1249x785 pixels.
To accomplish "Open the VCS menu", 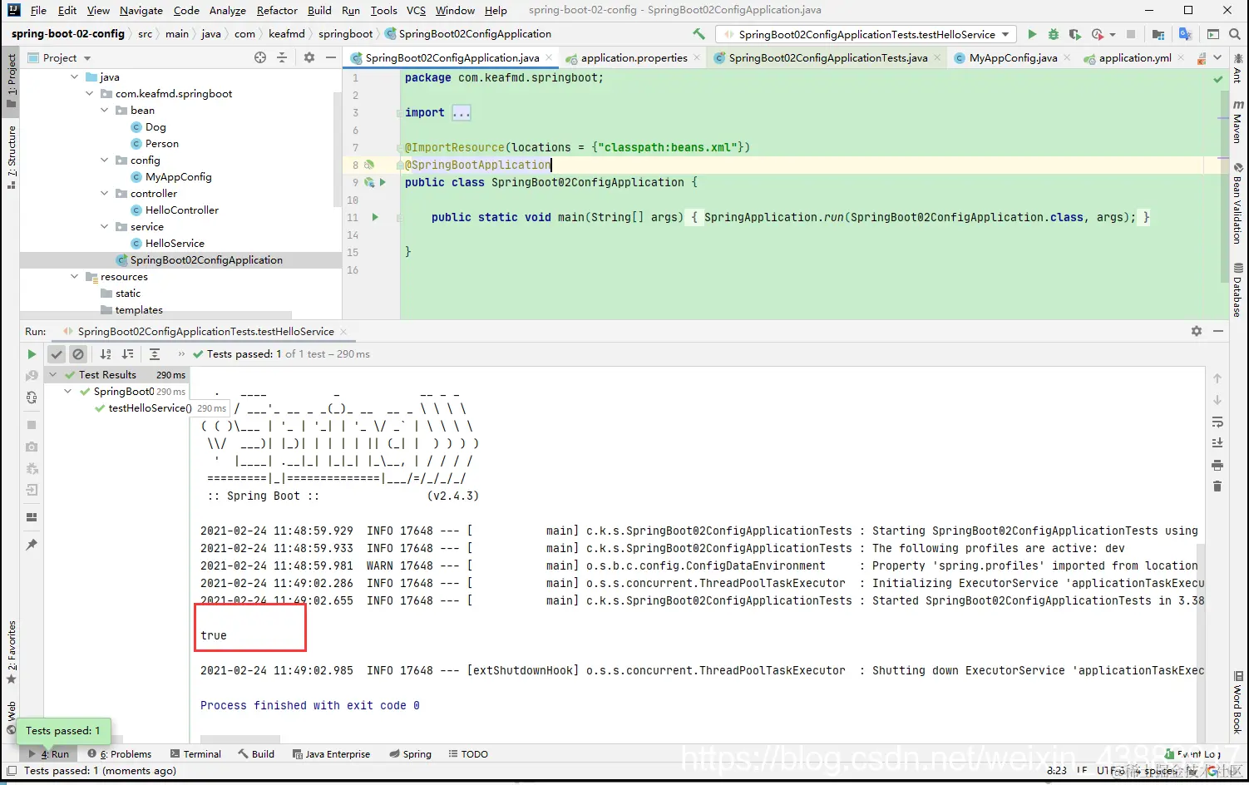I will pyautogui.click(x=416, y=10).
